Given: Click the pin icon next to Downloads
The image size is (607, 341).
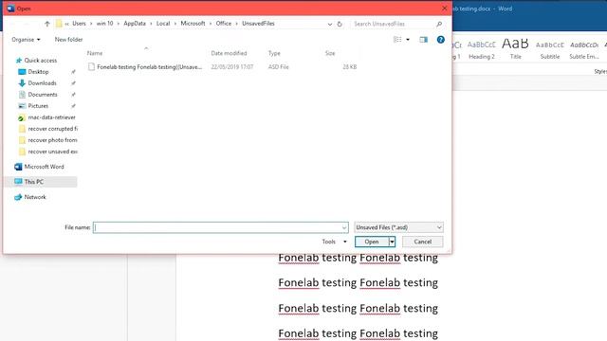Looking at the screenshot, I should (73, 83).
